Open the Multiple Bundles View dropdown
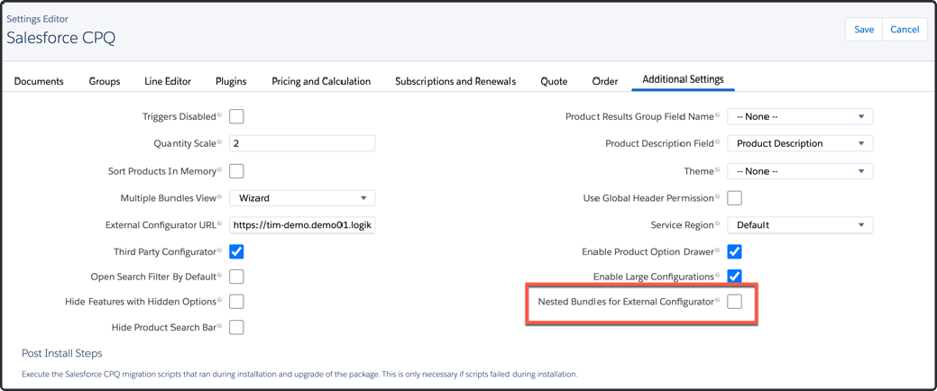 302,198
